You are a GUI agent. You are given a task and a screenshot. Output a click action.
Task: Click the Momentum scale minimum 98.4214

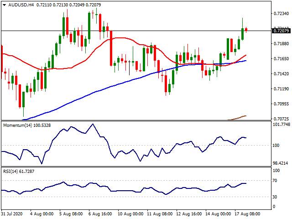click(x=282, y=163)
